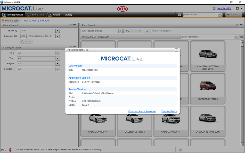Select the AMANTI 06 vehicle thumbnail

(x=208, y=56)
